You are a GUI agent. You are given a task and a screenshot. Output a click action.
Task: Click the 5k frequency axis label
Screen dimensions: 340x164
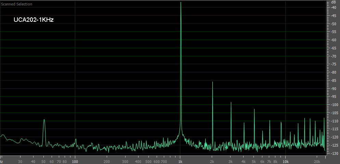tap(254, 162)
